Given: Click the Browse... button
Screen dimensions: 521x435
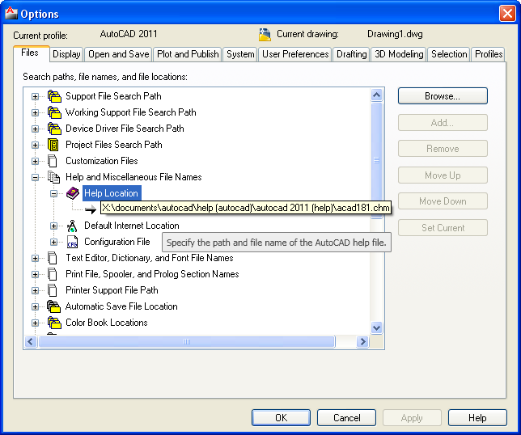Looking at the screenshot, I should click(x=443, y=96).
